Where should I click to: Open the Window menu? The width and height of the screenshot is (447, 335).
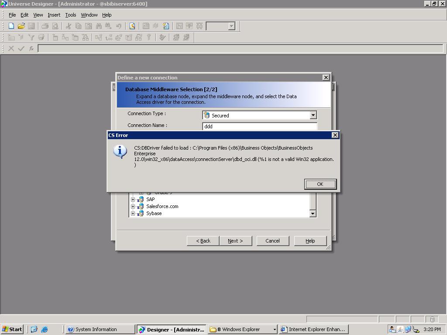tap(89, 15)
